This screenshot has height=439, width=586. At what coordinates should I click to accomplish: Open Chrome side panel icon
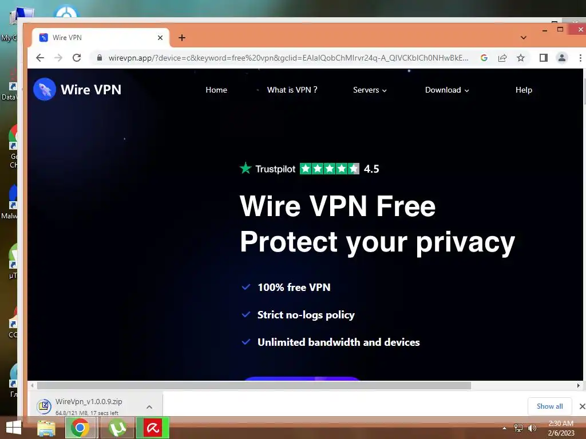544,58
